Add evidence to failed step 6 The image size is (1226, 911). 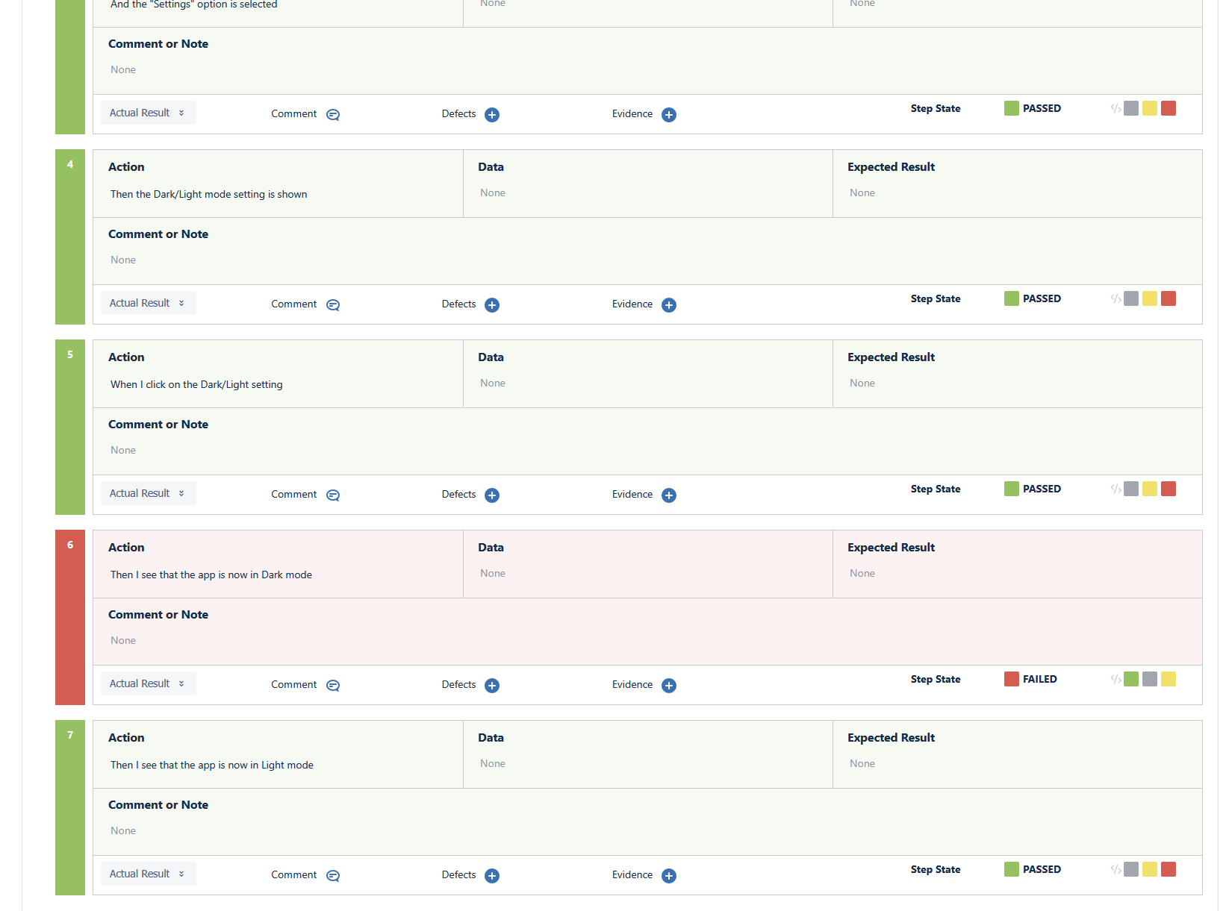coord(668,685)
